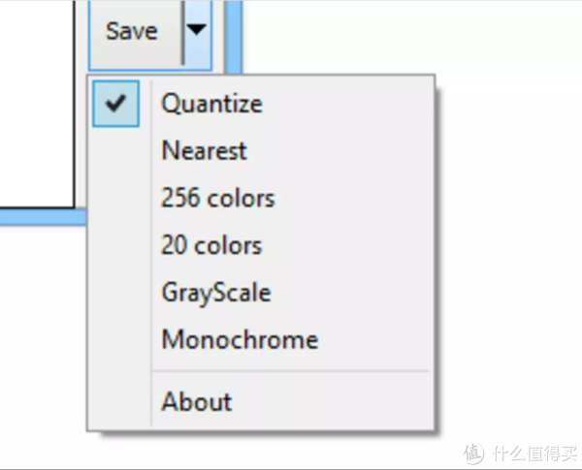Screen dimensions: 582x470
Task: Pick the 20 colors option
Action: 211,245
